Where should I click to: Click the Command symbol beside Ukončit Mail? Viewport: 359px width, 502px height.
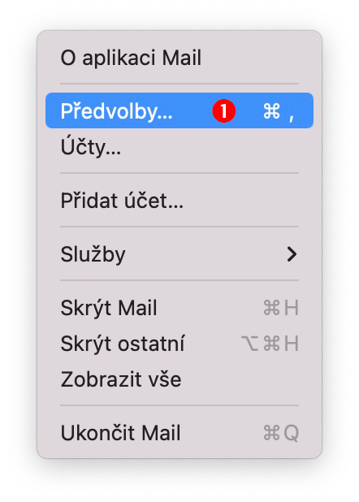(x=271, y=433)
